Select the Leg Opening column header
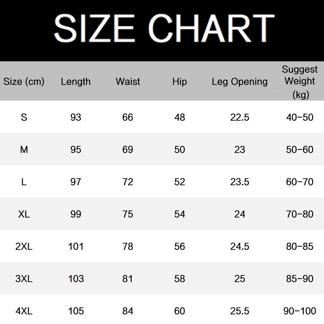This screenshot has width=324, height=324. click(x=239, y=81)
